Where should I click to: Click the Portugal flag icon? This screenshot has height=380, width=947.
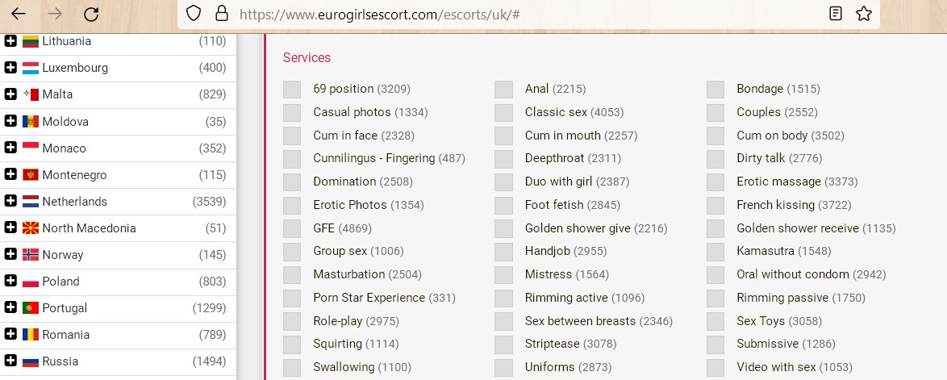tap(31, 308)
